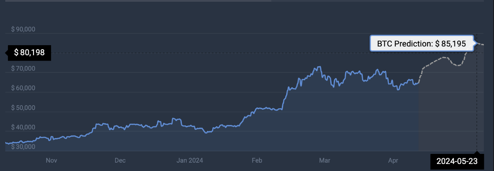Image resolution: width=494 pixels, height=171 pixels.
Task: Click the $ 70,000 axis label
Action: point(23,68)
